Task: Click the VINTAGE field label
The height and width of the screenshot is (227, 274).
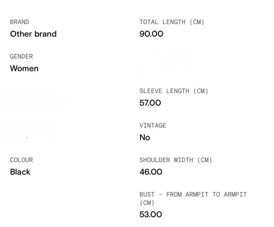Action: point(153,126)
